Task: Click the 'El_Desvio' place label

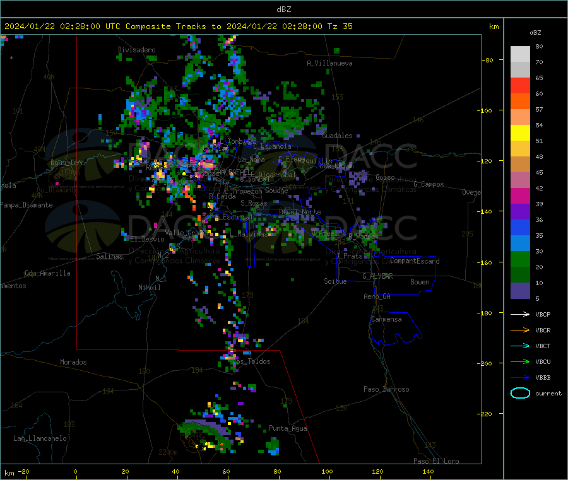Action: pos(147,239)
